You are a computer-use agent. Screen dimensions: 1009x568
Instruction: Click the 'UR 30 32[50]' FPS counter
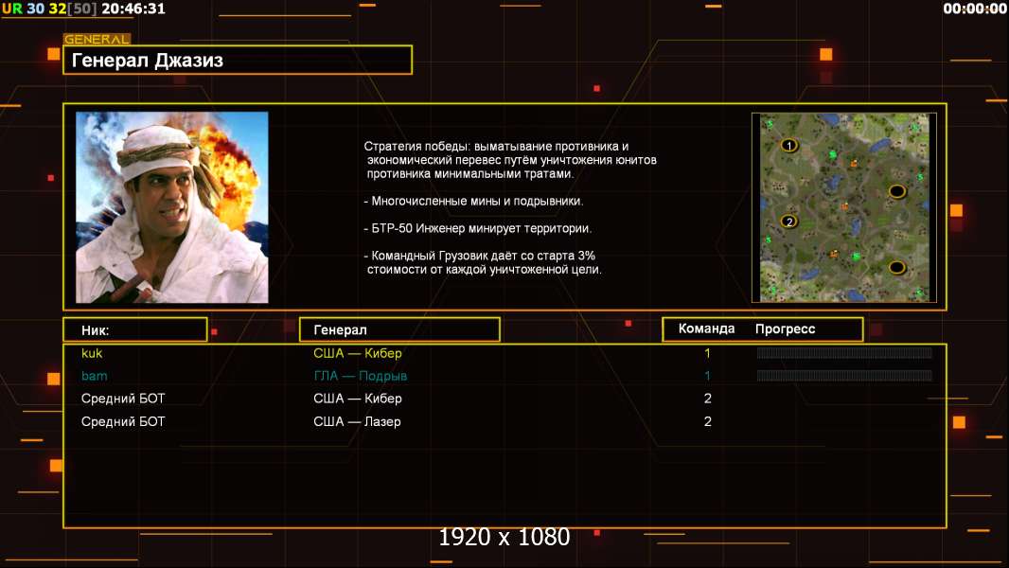49,9
